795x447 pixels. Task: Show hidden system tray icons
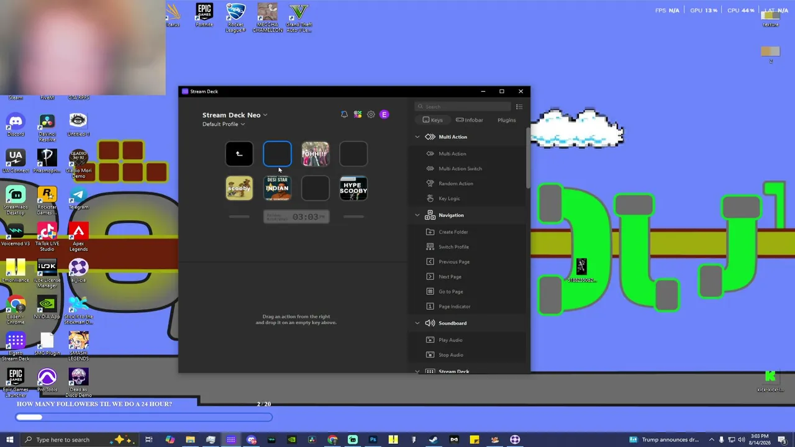712,440
